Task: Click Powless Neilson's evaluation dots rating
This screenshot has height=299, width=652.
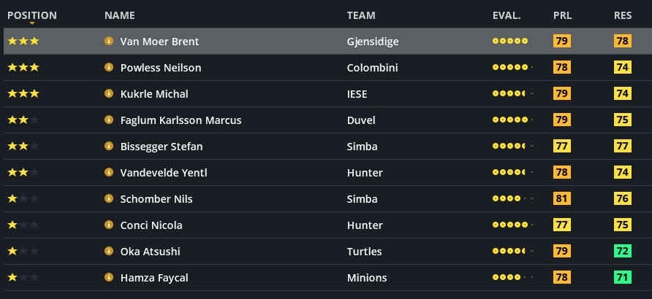Action: pyautogui.click(x=512, y=68)
